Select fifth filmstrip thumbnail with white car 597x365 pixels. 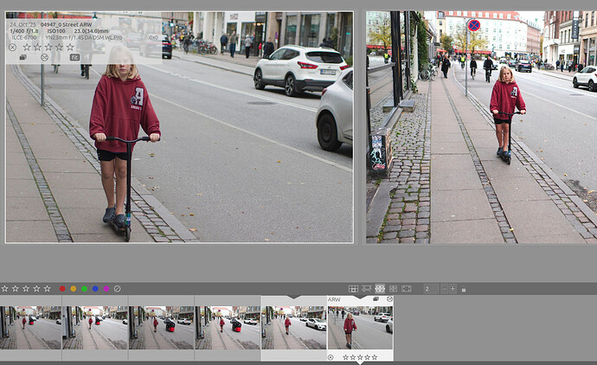click(x=294, y=328)
